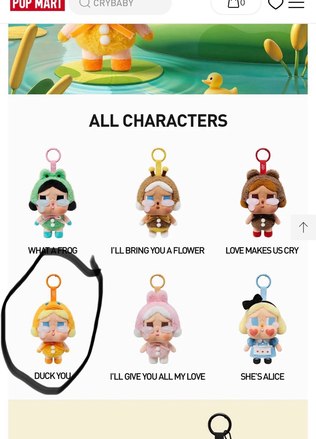Open the SHE'S ALICE label link

[263, 376]
